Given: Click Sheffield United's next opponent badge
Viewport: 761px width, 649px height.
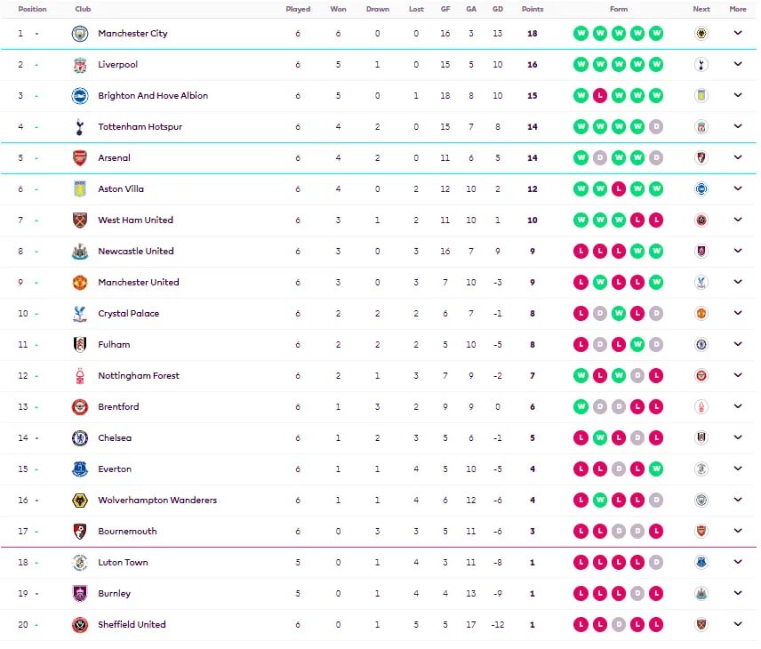Looking at the screenshot, I should pyautogui.click(x=701, y=625).
